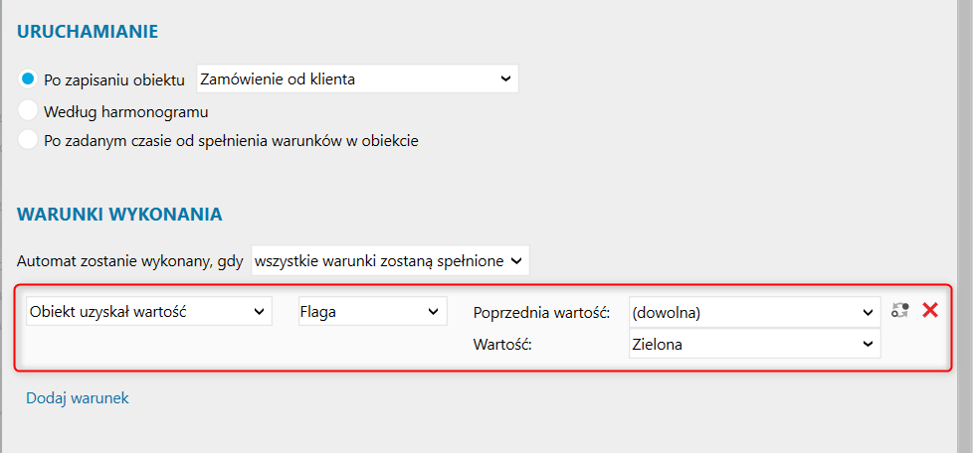Click the 'Według harmonogramu' label text

(125, 111)
